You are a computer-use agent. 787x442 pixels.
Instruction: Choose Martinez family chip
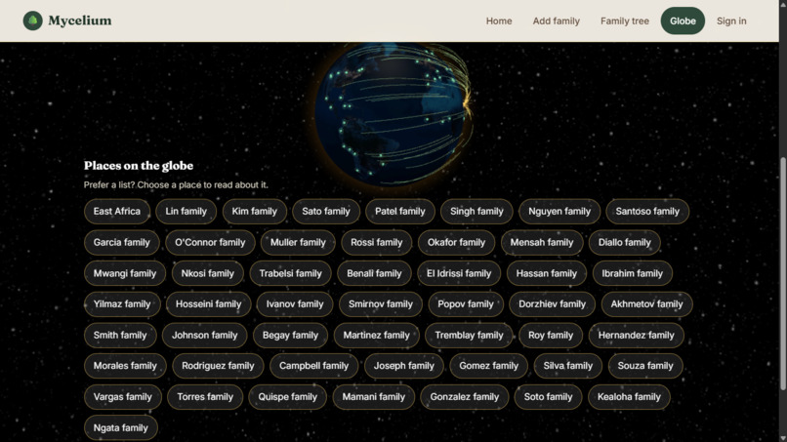pos(376,335)
